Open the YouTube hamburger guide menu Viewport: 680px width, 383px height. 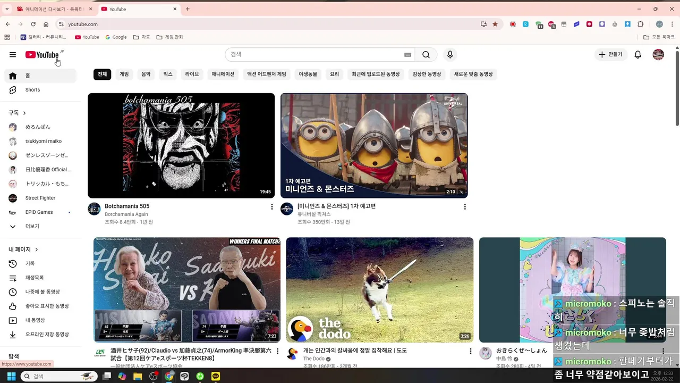pyautogui.click(x=13, y=55)
